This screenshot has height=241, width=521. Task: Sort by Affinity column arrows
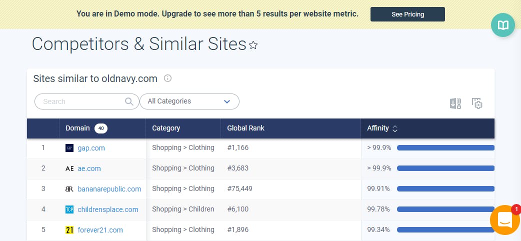(x=395, y=128)
